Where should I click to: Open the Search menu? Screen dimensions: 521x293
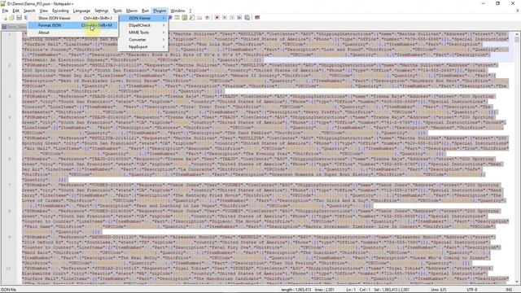29,11
